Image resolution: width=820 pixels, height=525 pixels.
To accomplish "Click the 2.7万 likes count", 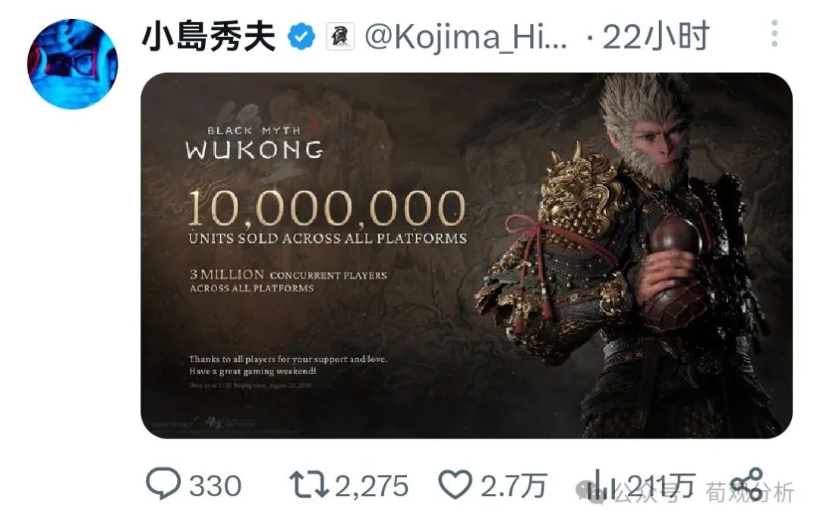I will [513, 486].
